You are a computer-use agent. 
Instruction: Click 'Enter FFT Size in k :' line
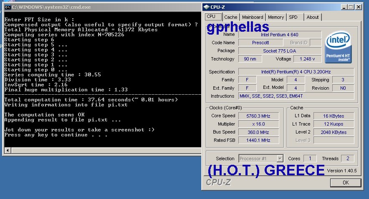pyautogui.click(x=39, y=20)
